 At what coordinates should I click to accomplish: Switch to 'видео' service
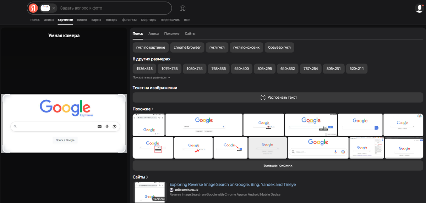click(x=82, y=20)
